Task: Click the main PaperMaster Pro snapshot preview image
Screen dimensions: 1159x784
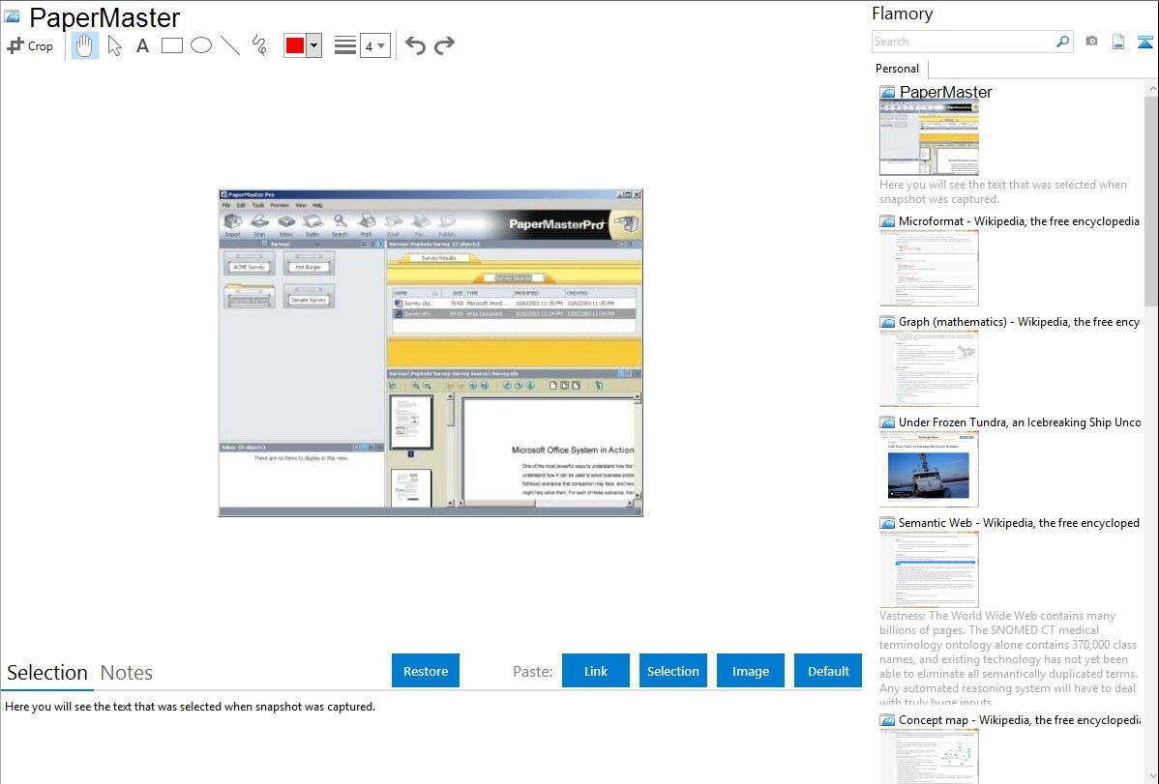Action: pyautogui.click(x=431, y=353)
